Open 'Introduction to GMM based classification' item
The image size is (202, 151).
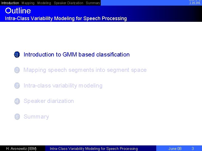77,55
